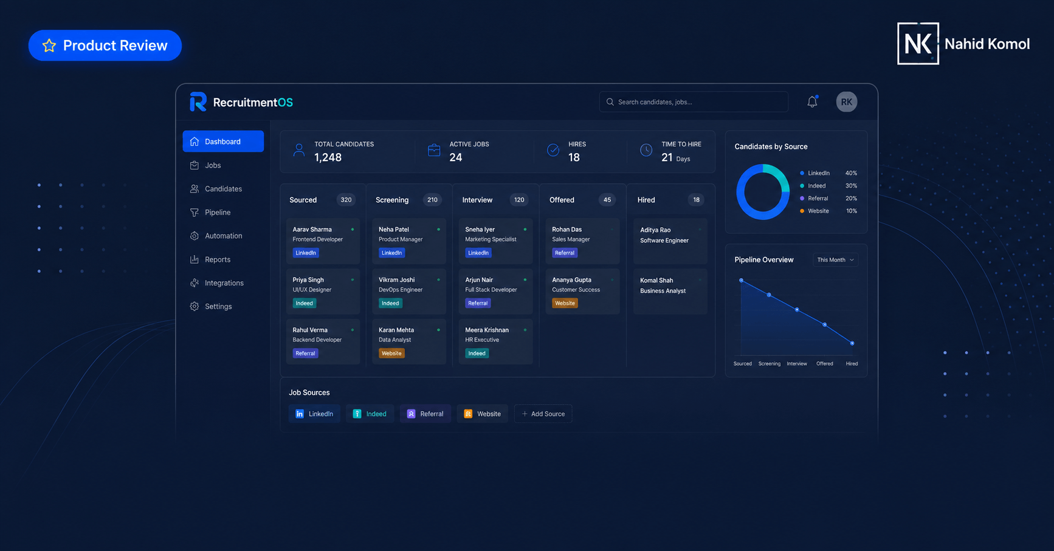This screenshot has width=1054, height=551.
Task: Click the Screening column count 210
Action: tap(432, 200)
